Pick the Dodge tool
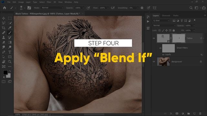The width and height of the screenshot is (207, 116). pyautogui.click(x=10, y=47)
